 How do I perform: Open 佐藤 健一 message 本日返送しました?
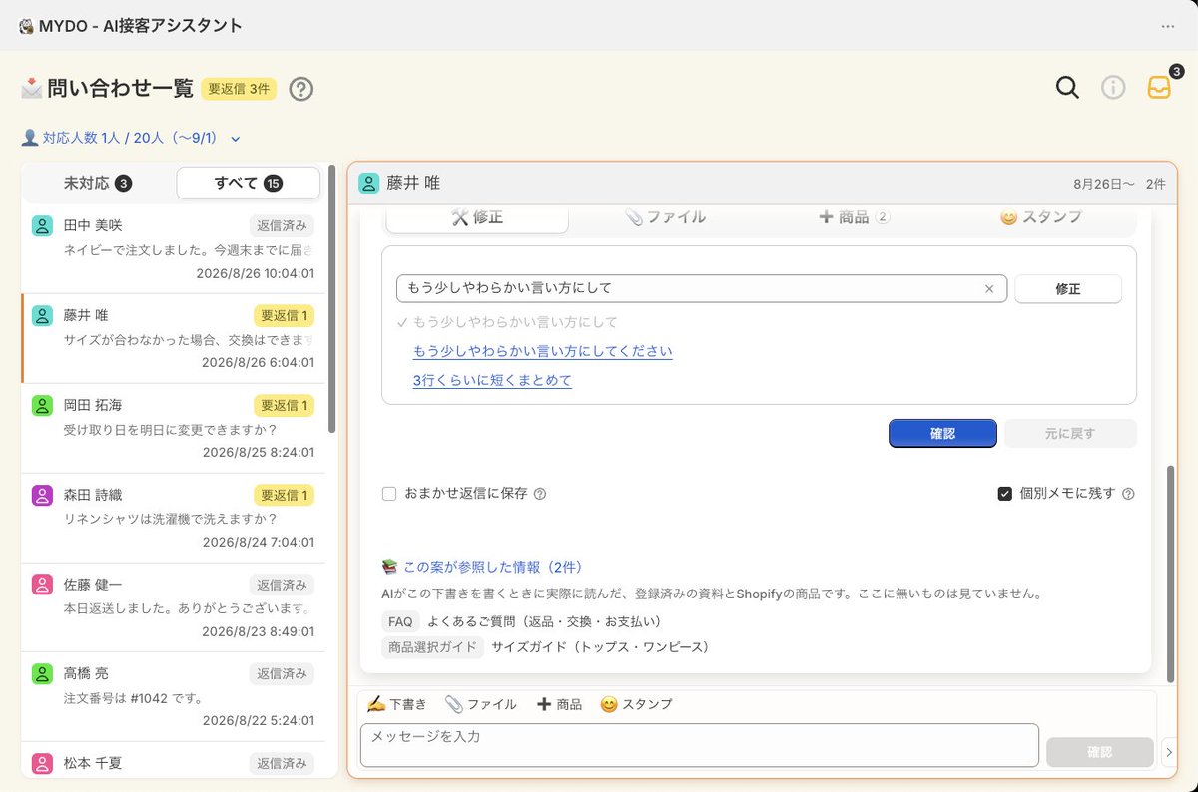(173, 607)
